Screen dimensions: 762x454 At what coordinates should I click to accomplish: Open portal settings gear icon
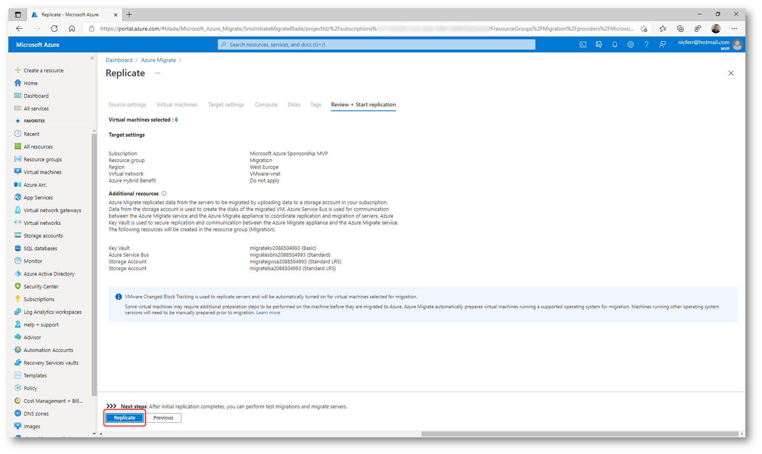pos(630,45)
